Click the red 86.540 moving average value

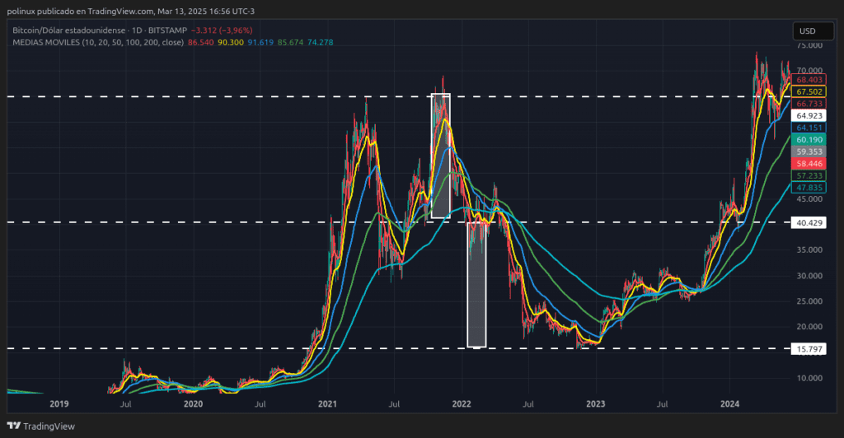(202, 41)
